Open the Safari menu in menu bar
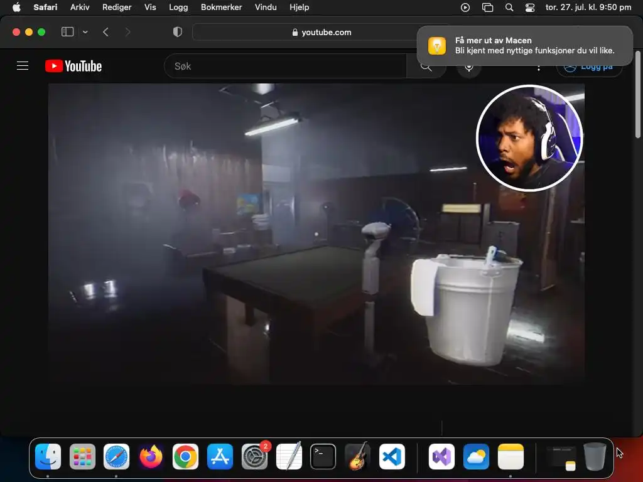This screenshot has height=482, width=643. pyautogui.click(x=45, y=7)
